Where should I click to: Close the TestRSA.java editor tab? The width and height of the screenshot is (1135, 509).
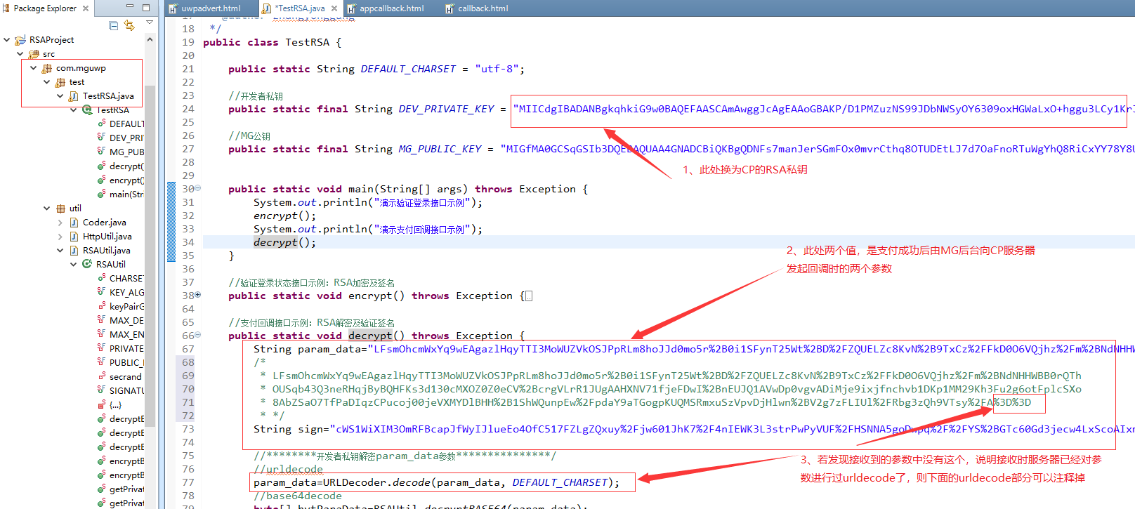click(x=334, y=8)
